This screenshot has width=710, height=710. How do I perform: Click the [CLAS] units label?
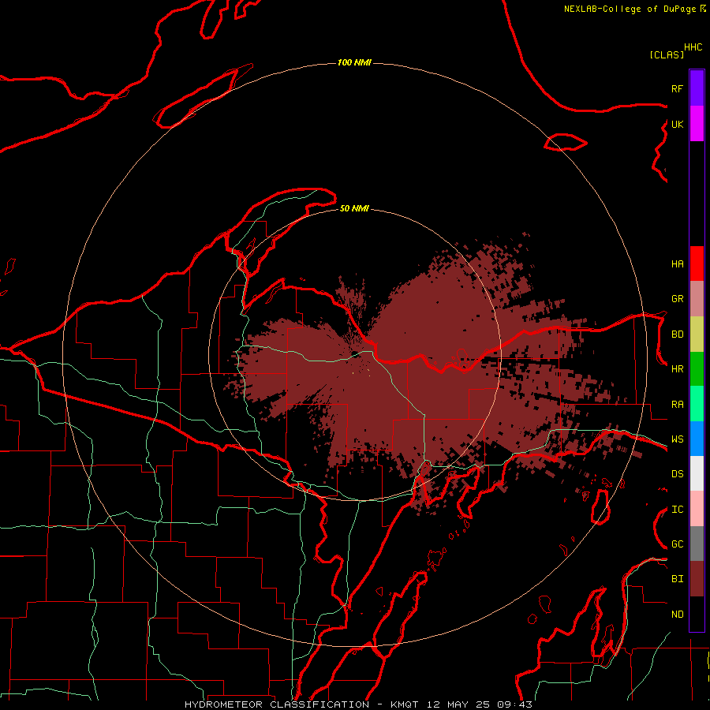click(667, 54)
